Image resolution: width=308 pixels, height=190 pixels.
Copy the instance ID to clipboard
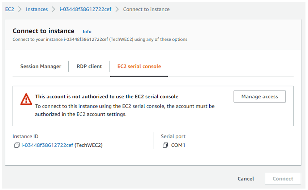point(17,145)
